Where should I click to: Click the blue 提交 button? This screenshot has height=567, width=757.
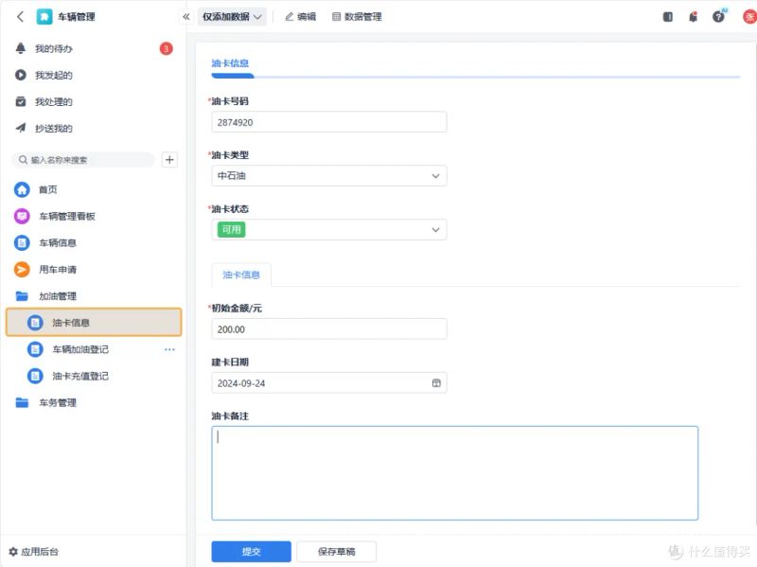coord(251,552)
